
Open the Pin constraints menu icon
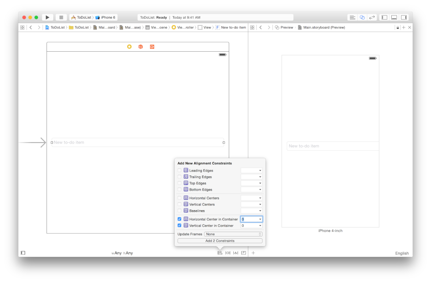[x=228, y=253]
